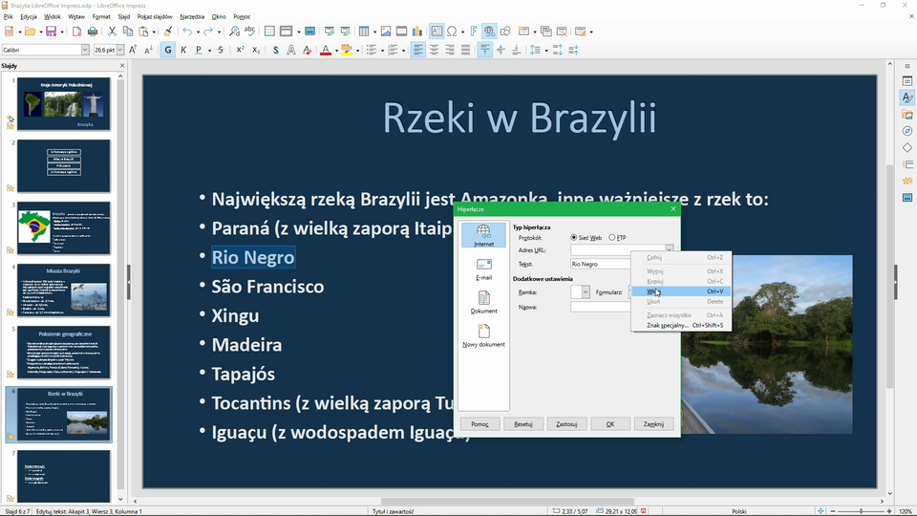
Task: Select the FTP protocol radio button
Action: click(x=612, y=238)
